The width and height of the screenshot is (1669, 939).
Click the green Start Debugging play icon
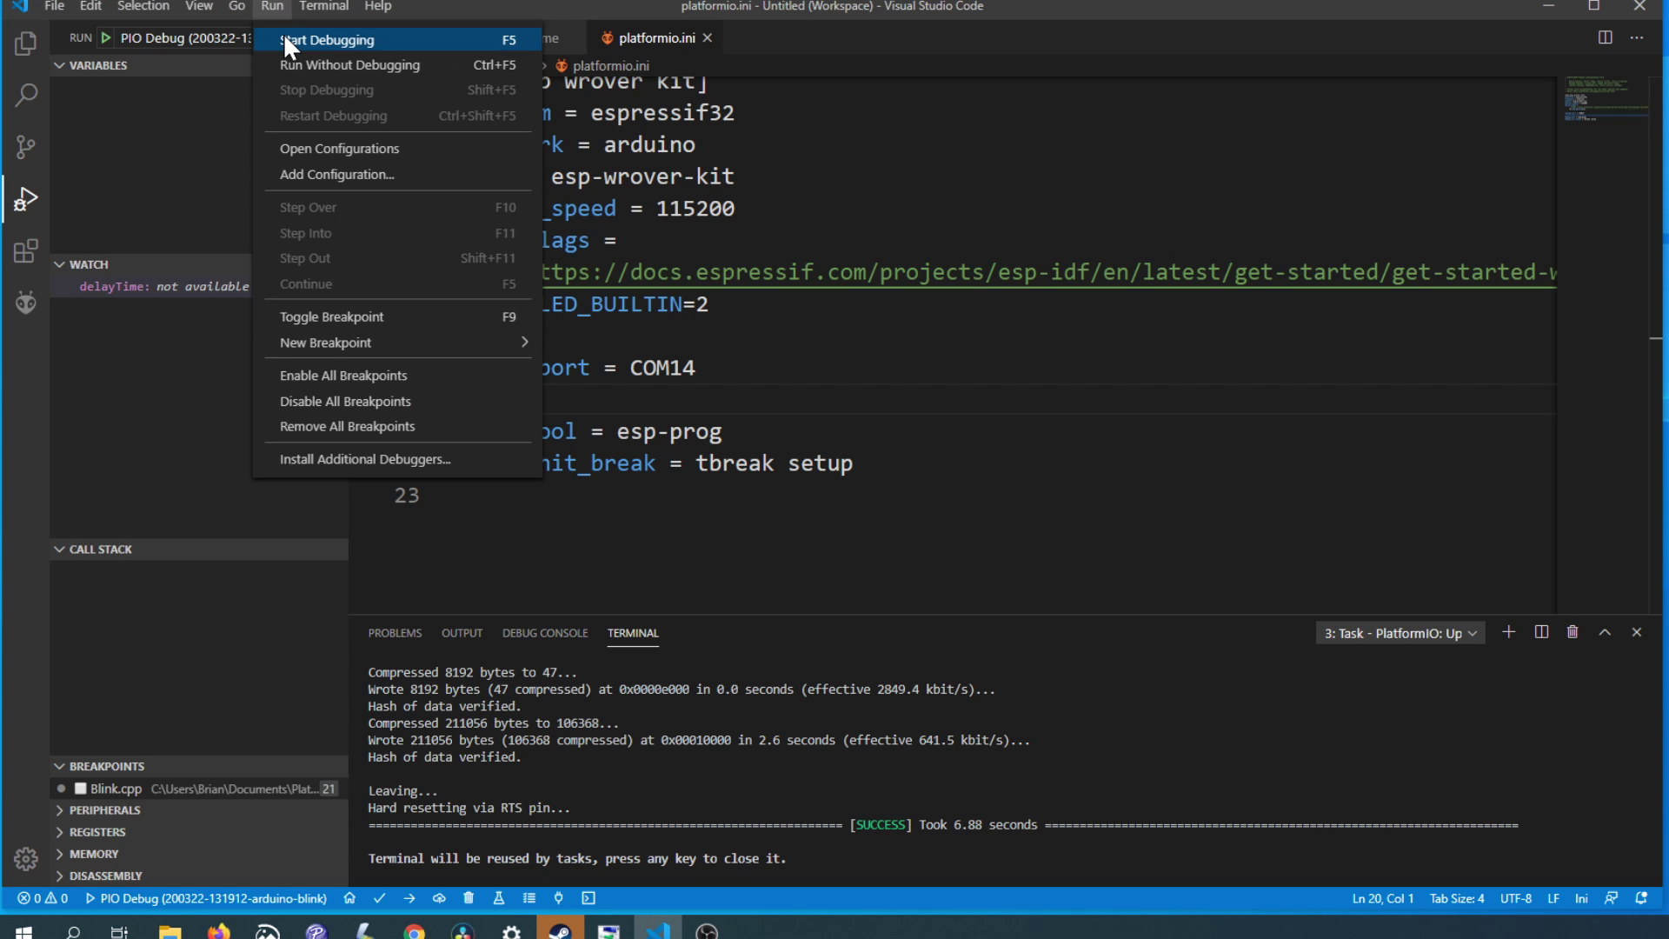106,38
